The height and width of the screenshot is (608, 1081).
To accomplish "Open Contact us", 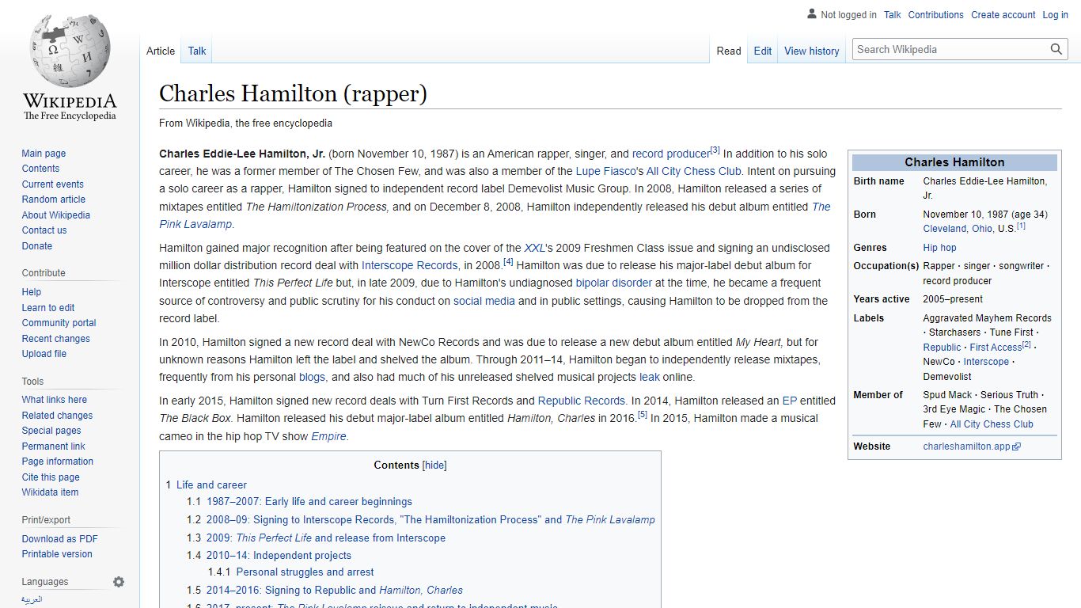I will (44, 230).
